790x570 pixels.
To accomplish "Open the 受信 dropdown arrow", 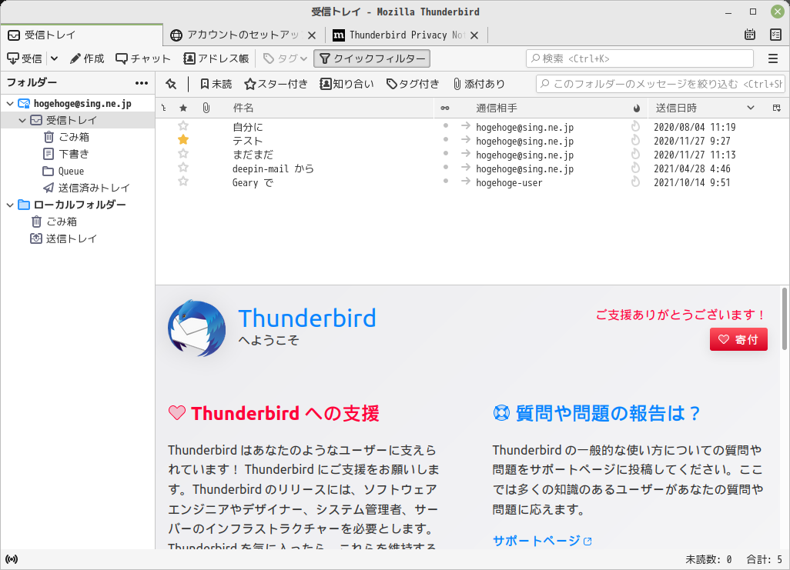I will click(x=55, y=59).
